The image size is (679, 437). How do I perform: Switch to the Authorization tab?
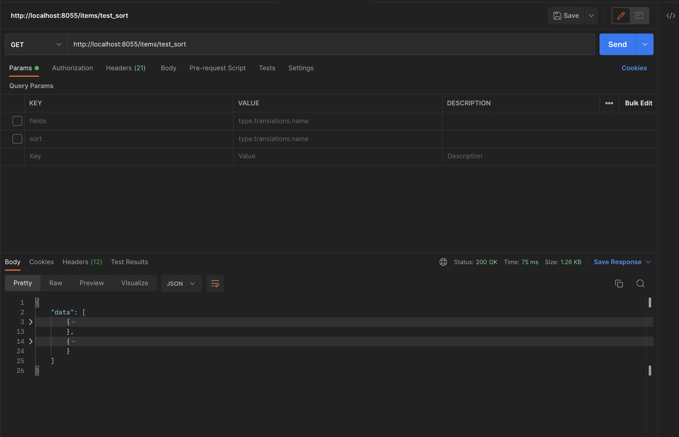click(72, 68)
